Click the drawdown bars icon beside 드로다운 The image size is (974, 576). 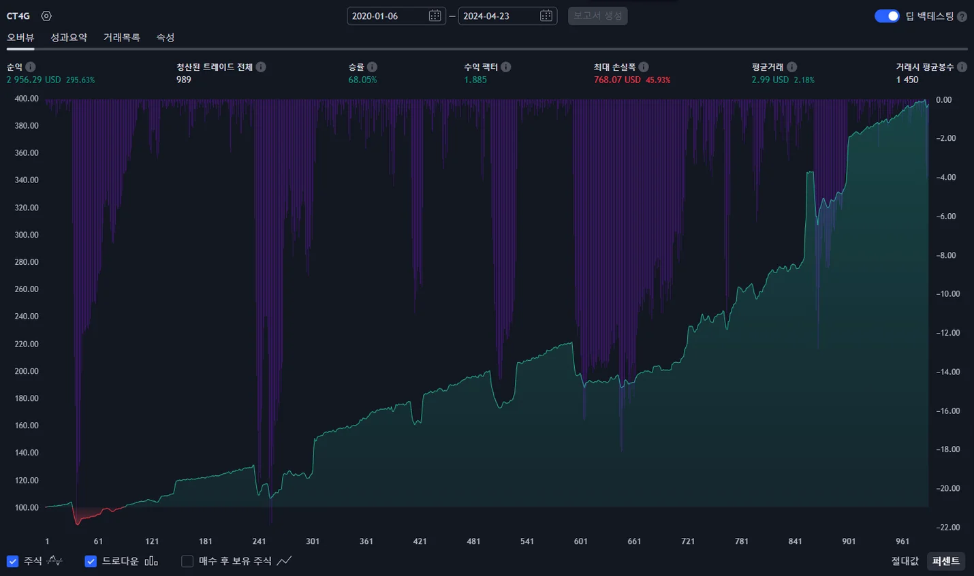[151, 561]
